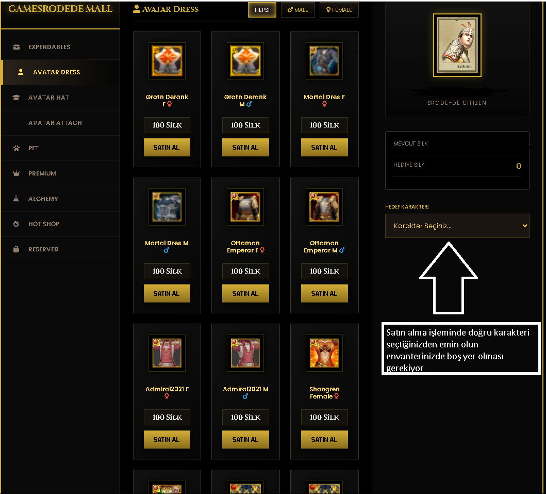Image resolution: width=546 pixels, height=494 pixels.
Task: Select the Grotn Derank F item image
Action: [167, 61]
